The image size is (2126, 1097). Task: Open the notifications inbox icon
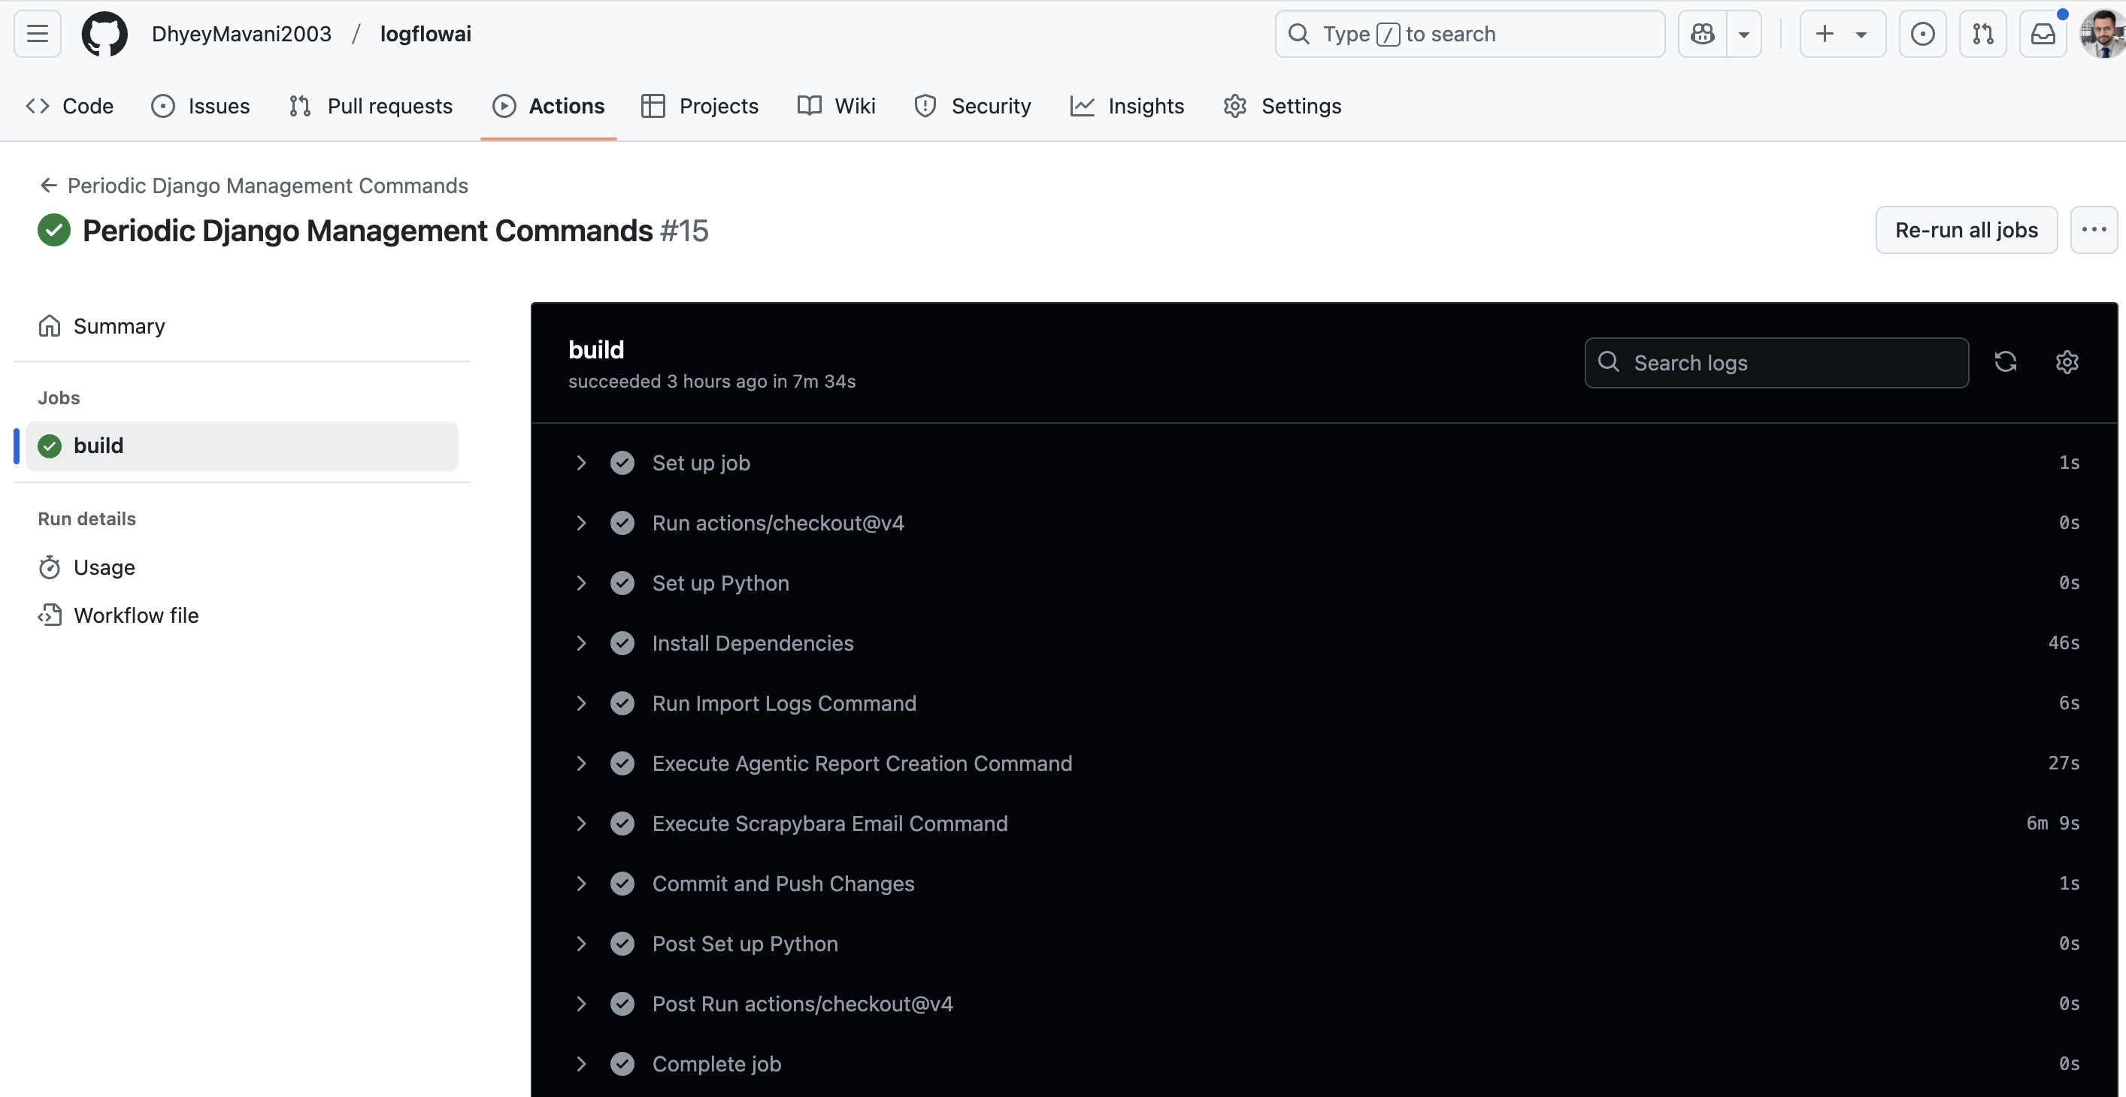click(2043, 34)
